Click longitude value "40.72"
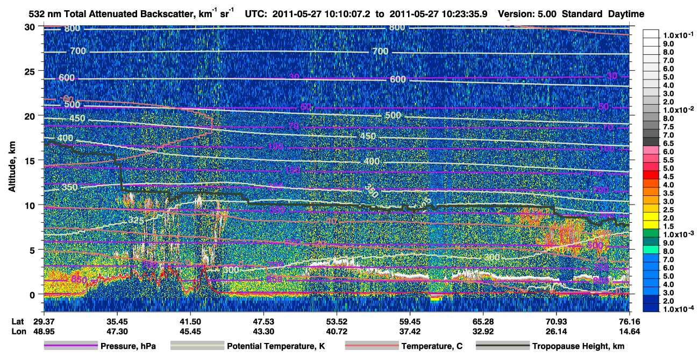 pyautogui.click(x=336, y=332)
